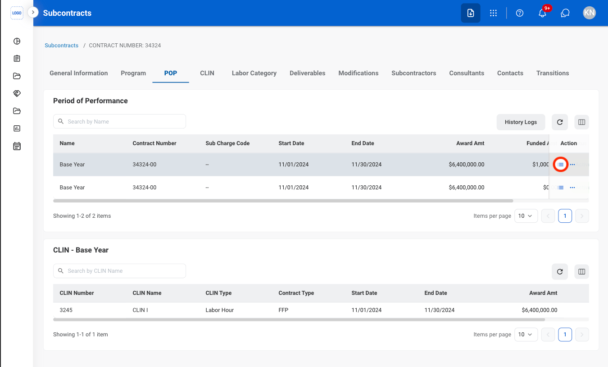Viewport: 608px width, 367px height.
Task: Open items-per-page dropdown under Period of Performance
Action: [526, 216]
